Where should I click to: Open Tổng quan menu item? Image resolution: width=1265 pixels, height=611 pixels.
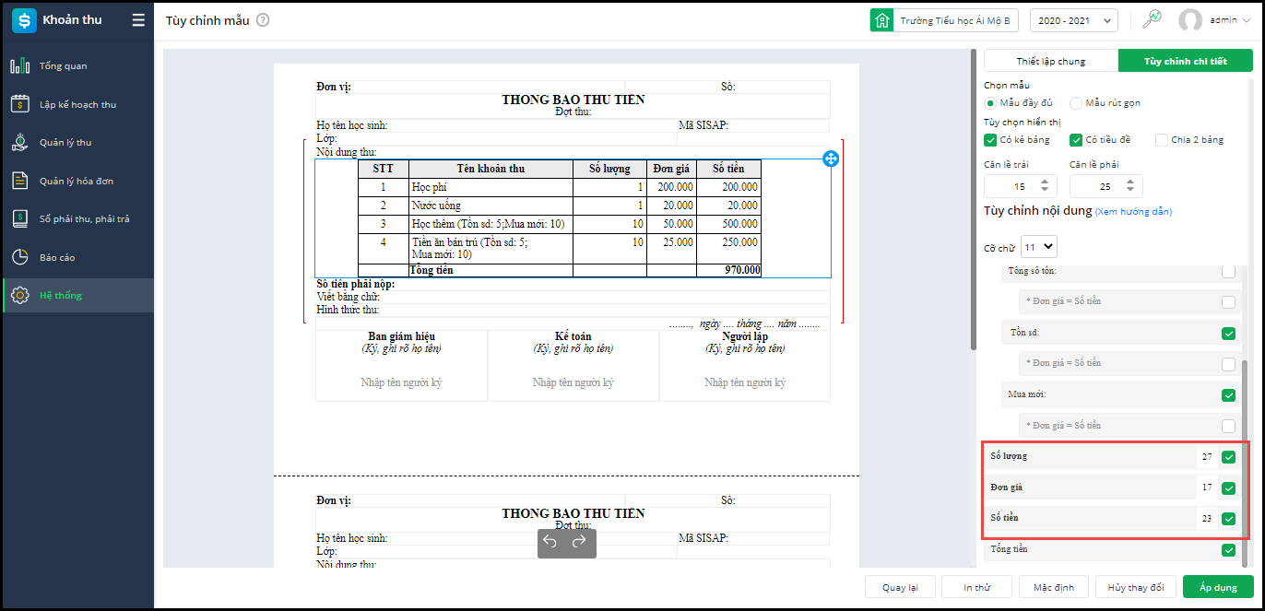[77, 66]
